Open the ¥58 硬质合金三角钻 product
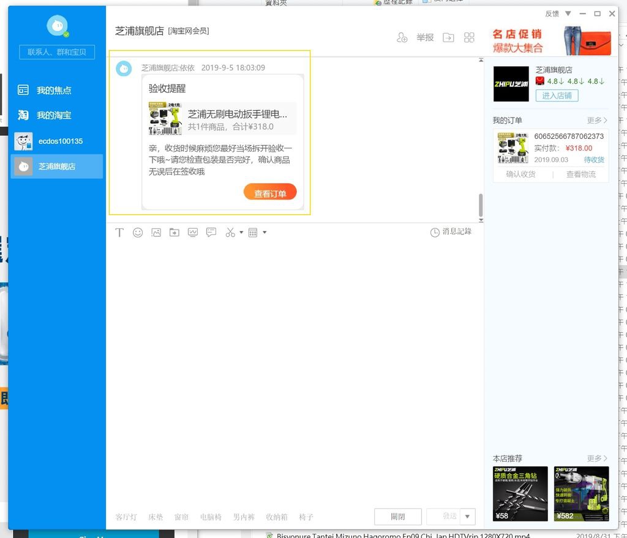The height and width of the screenshot is (538, 627). [520, 494]
